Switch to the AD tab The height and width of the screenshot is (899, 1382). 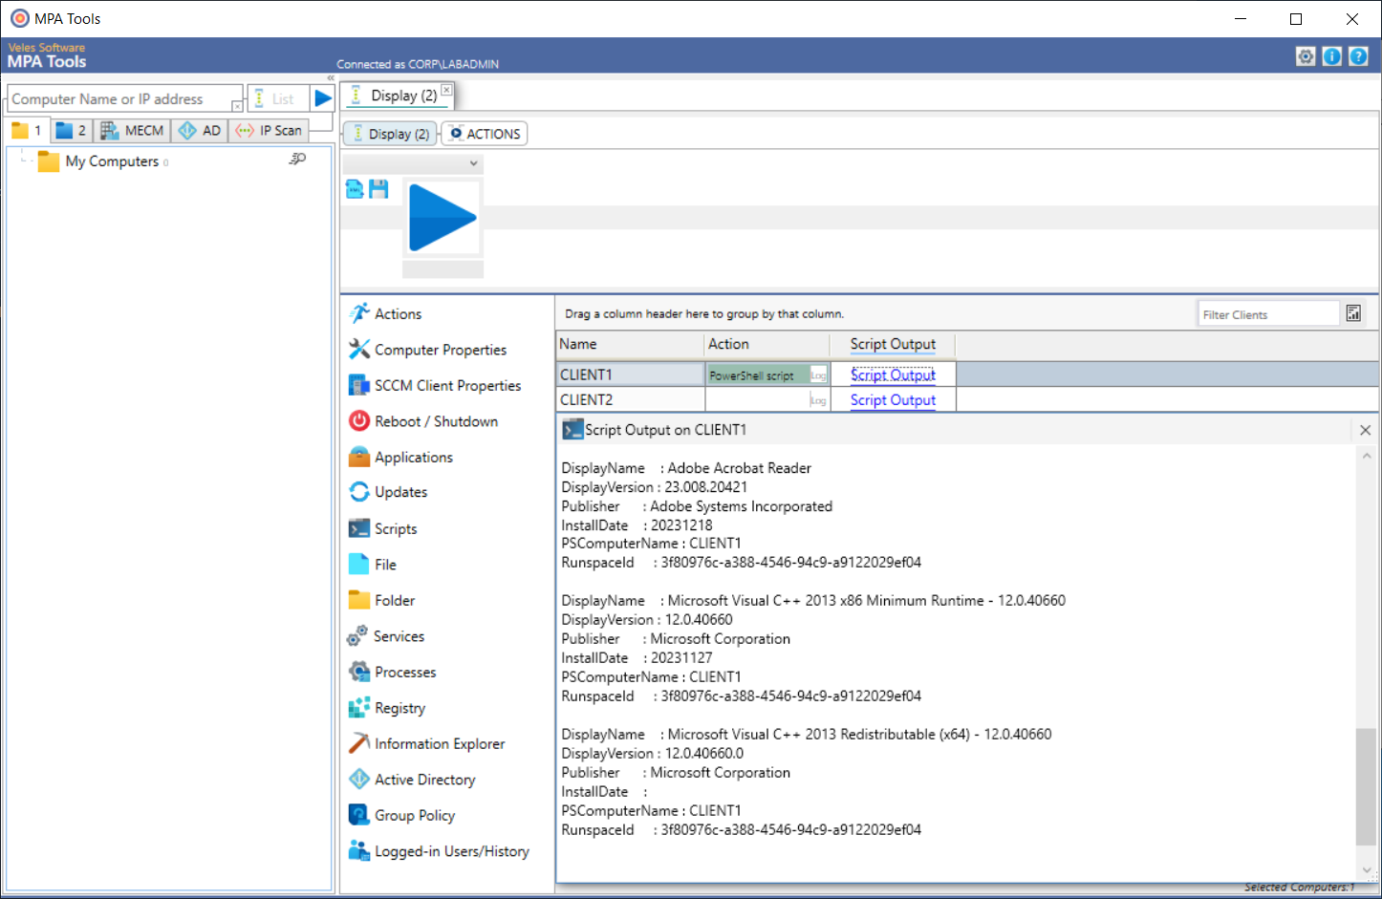tap(200, 130)
